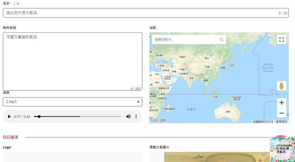295x162 pixels.
Task: Select the Street View pegman icon
Action: pyautogui.click(x=281, y=86)
